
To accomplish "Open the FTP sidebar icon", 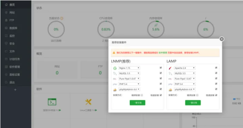I will click(6, 20).
